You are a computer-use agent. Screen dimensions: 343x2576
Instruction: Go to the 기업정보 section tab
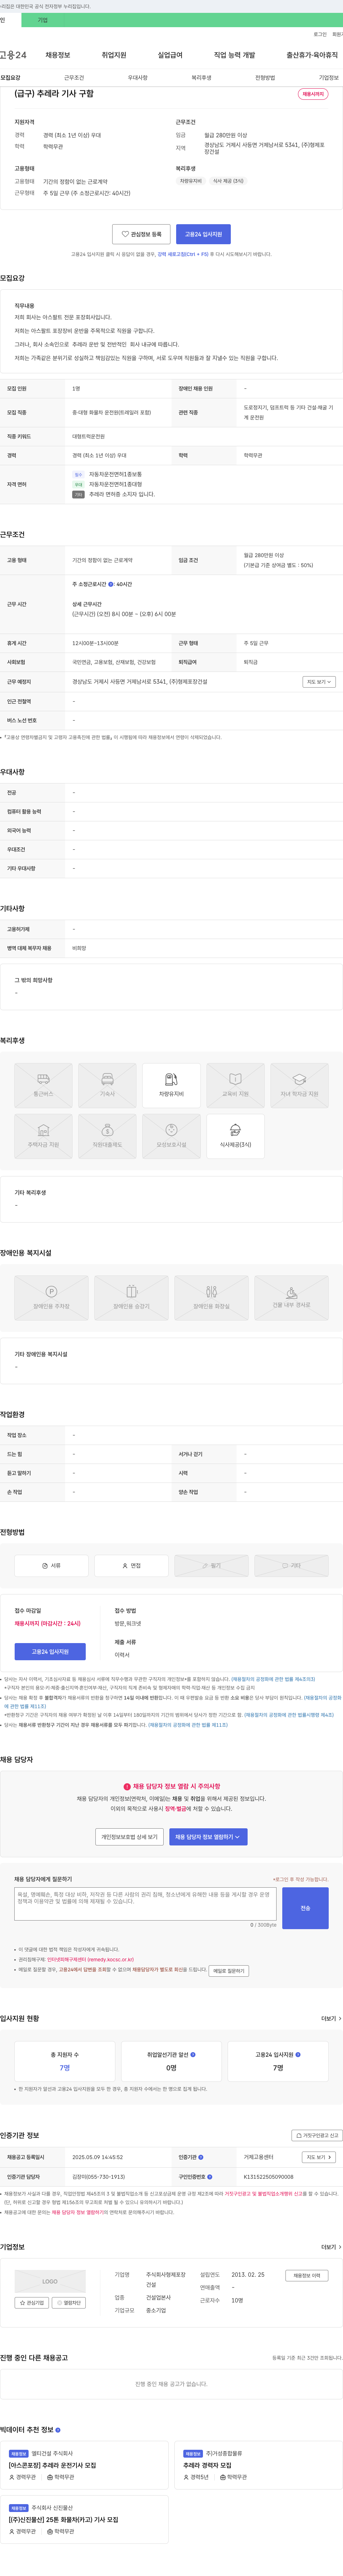[x=329, y=78]
